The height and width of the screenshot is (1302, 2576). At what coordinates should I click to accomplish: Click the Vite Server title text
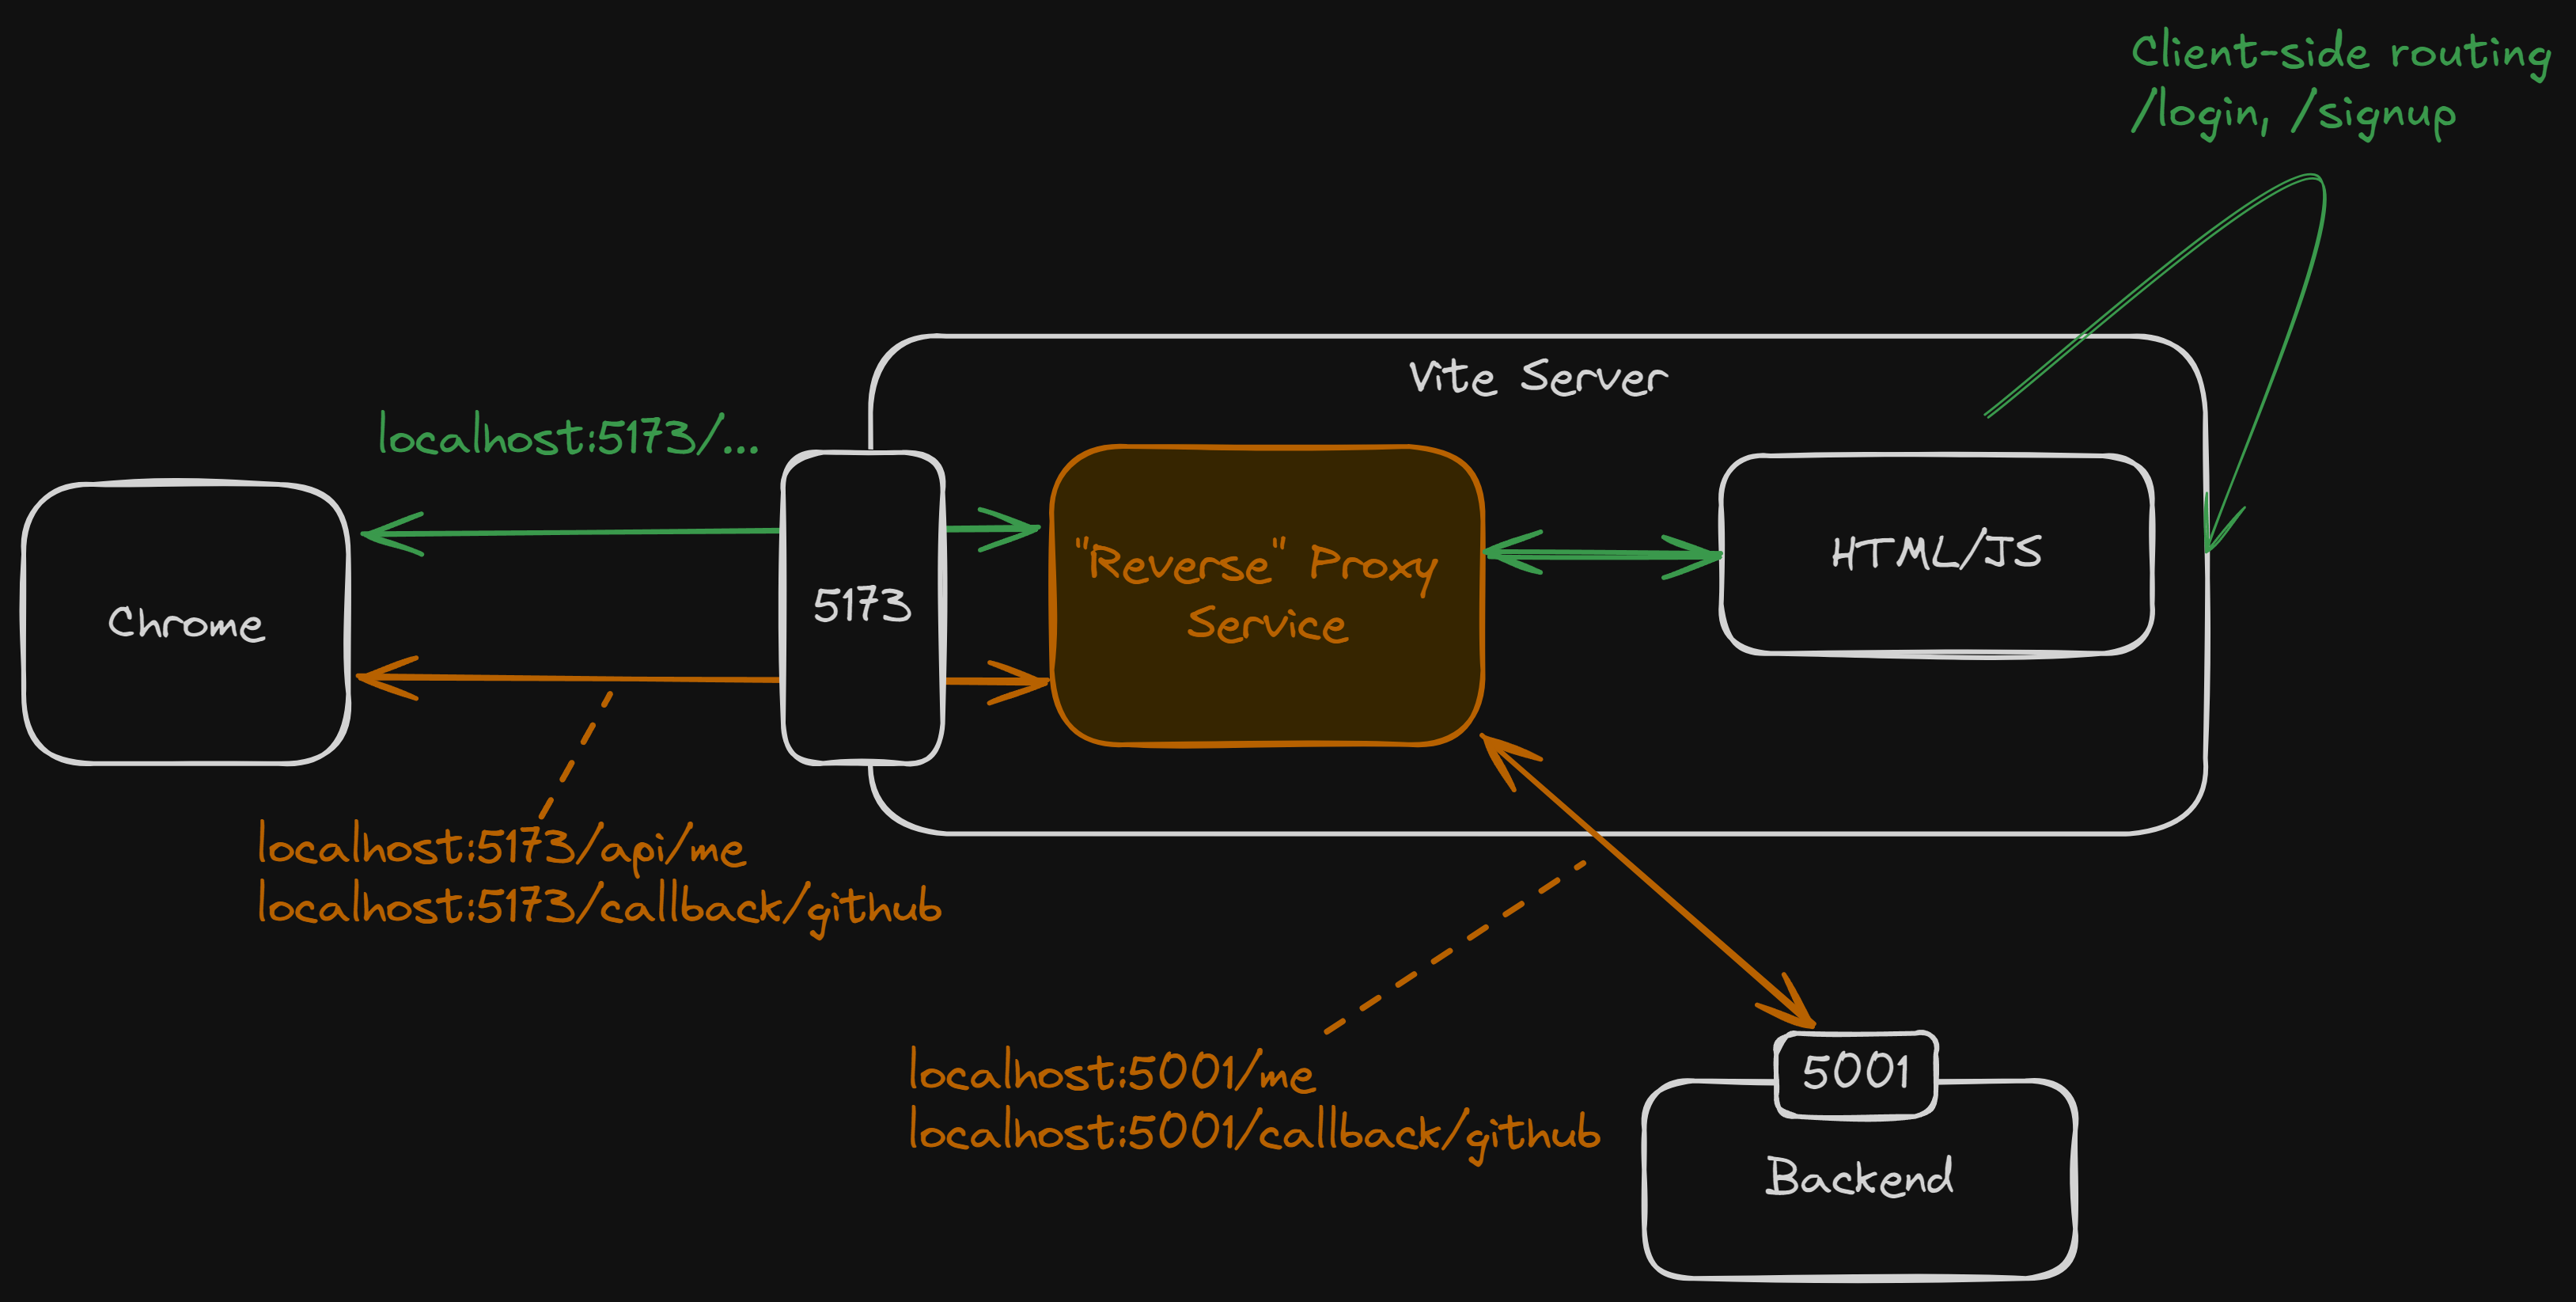pyautogui.click(x=1537, y=378)
